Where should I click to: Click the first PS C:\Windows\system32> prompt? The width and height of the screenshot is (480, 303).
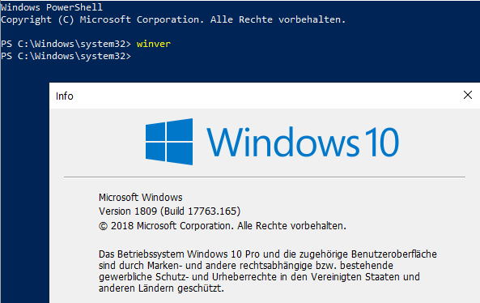[66, 44]
